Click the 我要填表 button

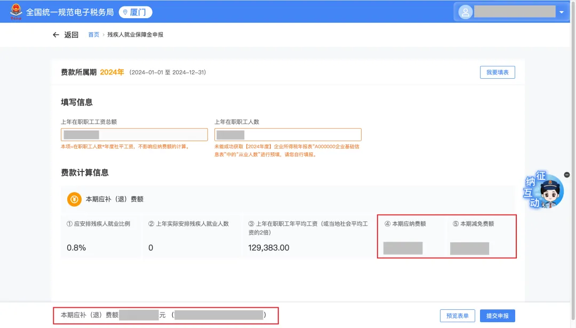[x=497, y=72]
